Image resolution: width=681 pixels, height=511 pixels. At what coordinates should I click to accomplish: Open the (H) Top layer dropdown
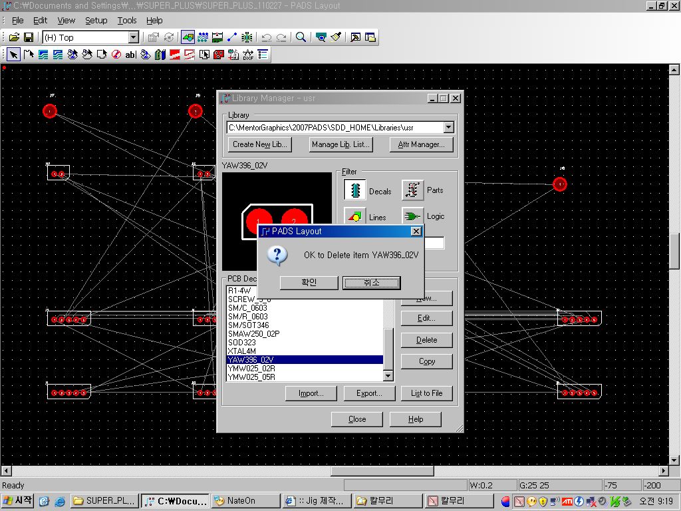(133, 37)
